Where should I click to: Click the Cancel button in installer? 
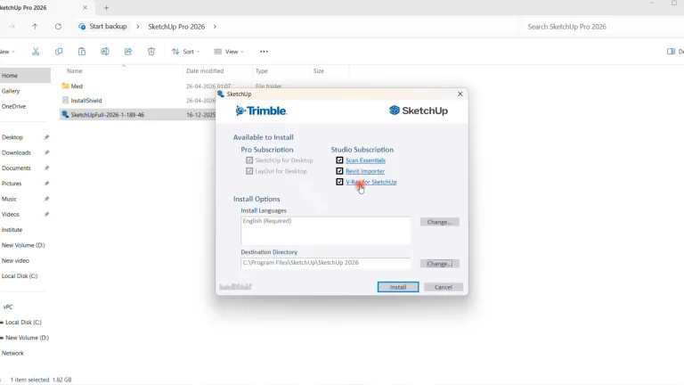tap(444, 287)
